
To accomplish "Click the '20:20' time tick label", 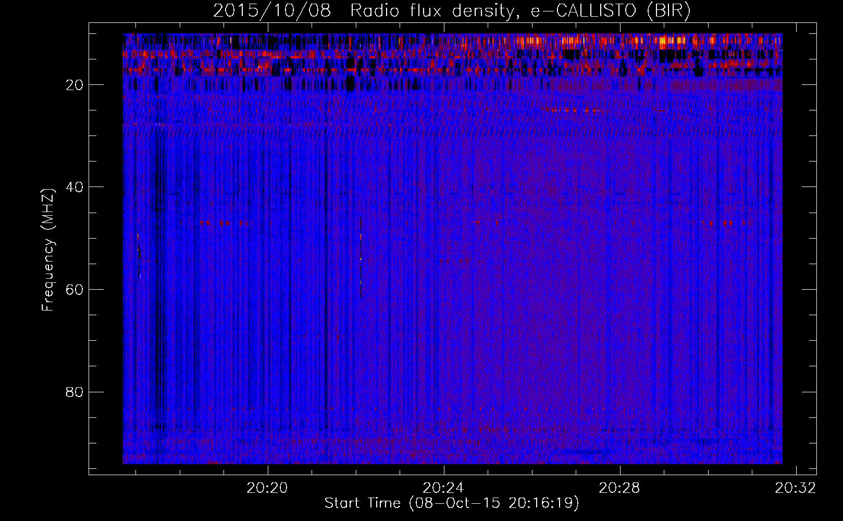I will (267, 488).
